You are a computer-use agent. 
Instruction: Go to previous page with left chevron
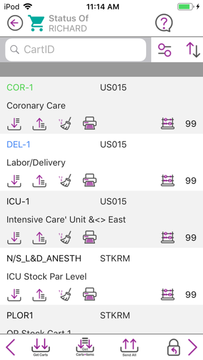[x=10, y=347]
